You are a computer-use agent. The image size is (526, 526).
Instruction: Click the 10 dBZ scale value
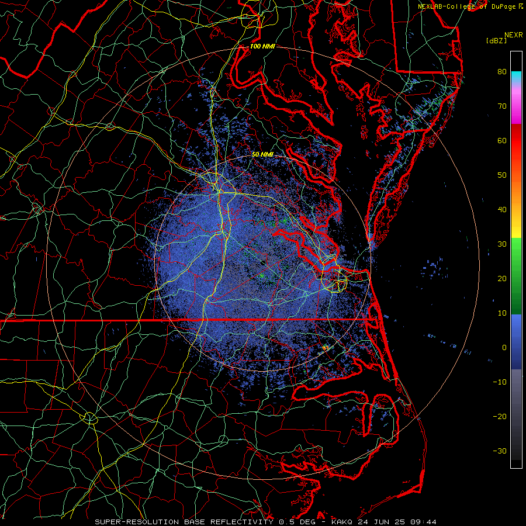(x=502, y=313)
